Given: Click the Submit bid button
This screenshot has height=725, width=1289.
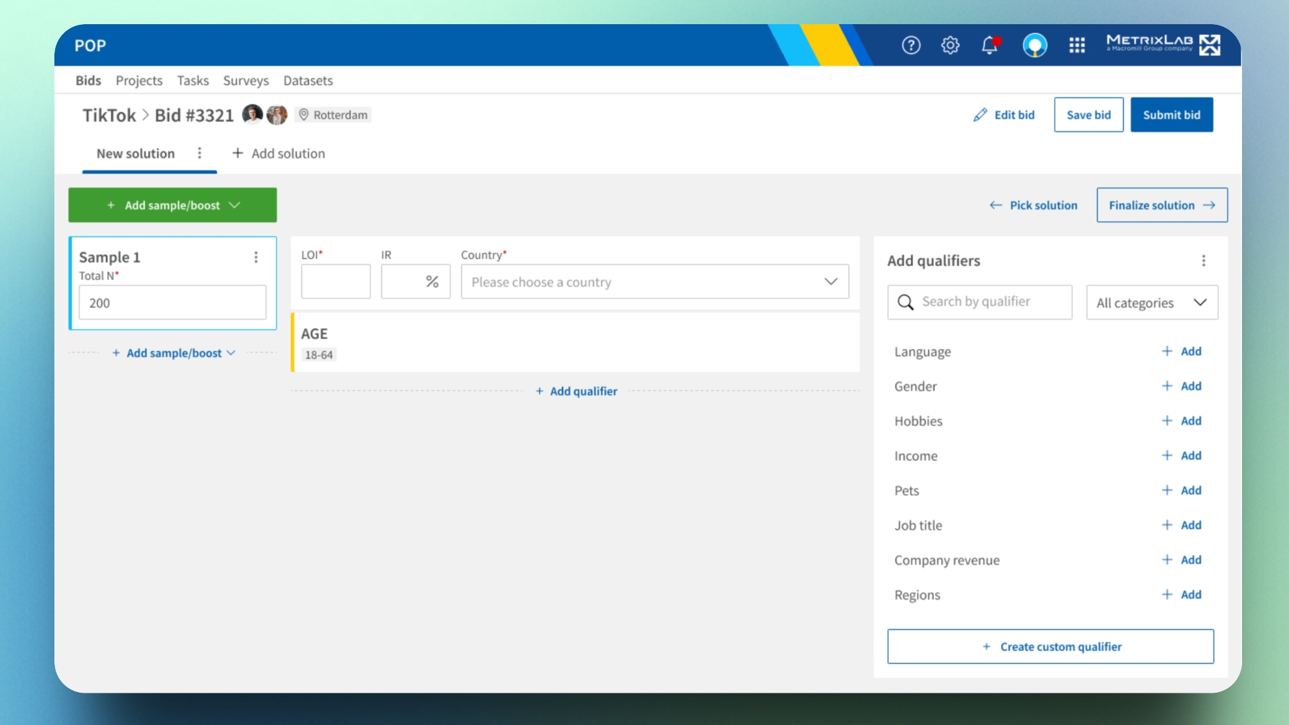Looking at the screenshot, I should coord(1172,115).
